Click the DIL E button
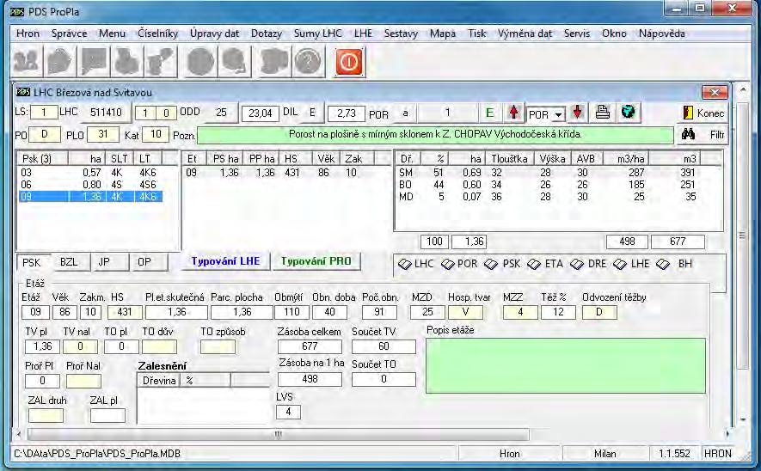The height and width of the screenshot is (471, 761). point(312,113)
